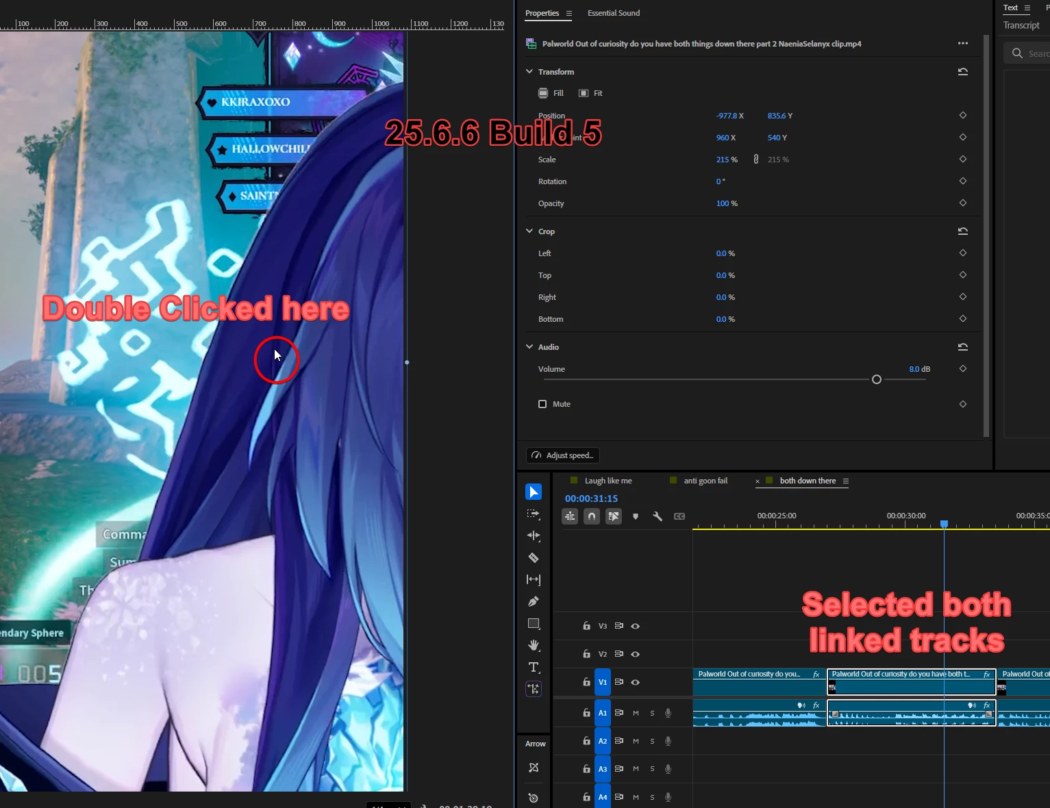Select the Selection (arrow) tool
Image resolution: width=1050 pixels, height=808 pixels.
534,492
